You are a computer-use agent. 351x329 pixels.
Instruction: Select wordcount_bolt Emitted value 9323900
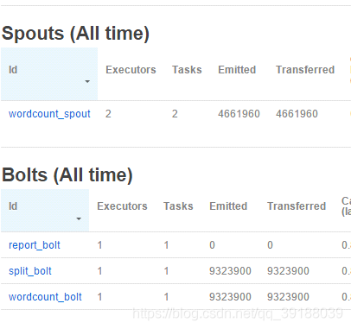230,297
